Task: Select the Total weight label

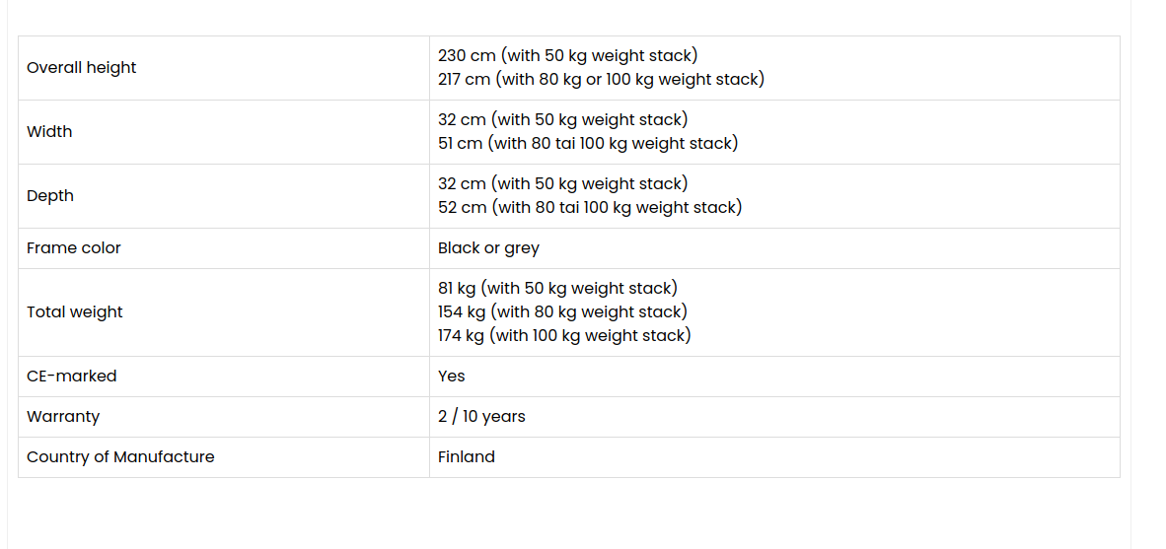Action: pyautogui.click(x=75, y=312)
